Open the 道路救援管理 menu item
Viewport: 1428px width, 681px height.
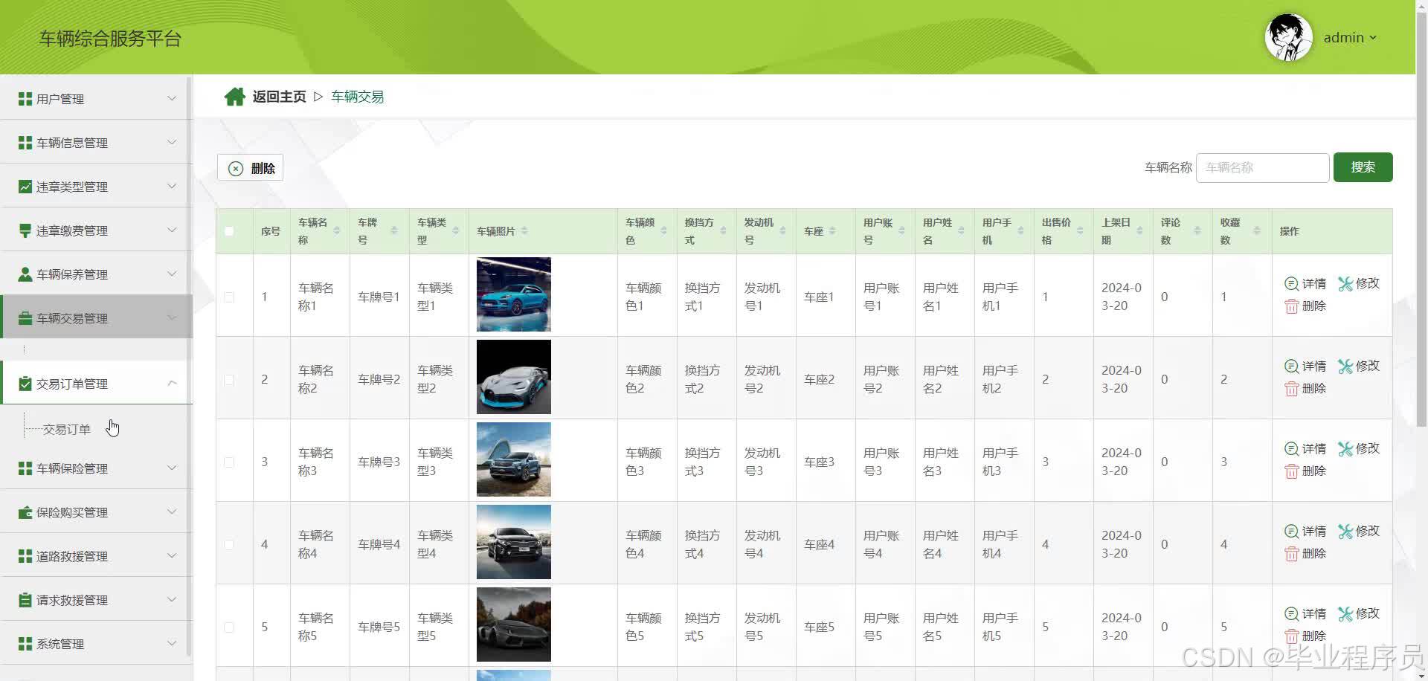97,556
